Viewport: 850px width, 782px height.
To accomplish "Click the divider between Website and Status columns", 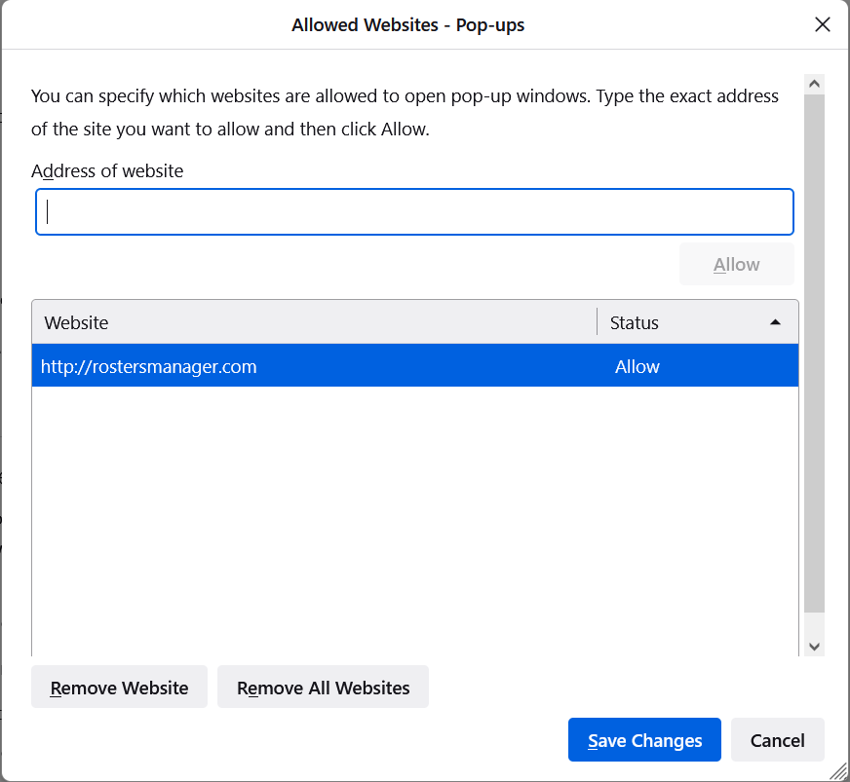I will tap(597, 322).
